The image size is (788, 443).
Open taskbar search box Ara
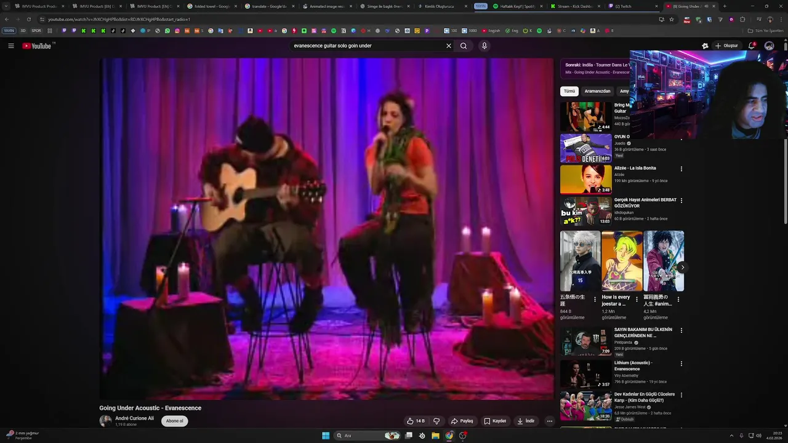(x=367, y=436)
